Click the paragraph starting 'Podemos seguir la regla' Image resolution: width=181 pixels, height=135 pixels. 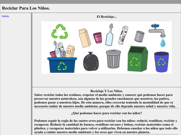coord(106,126)
